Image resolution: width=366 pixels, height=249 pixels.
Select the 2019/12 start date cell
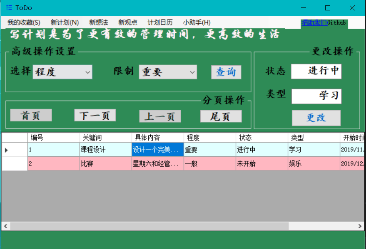coord(352,163)
